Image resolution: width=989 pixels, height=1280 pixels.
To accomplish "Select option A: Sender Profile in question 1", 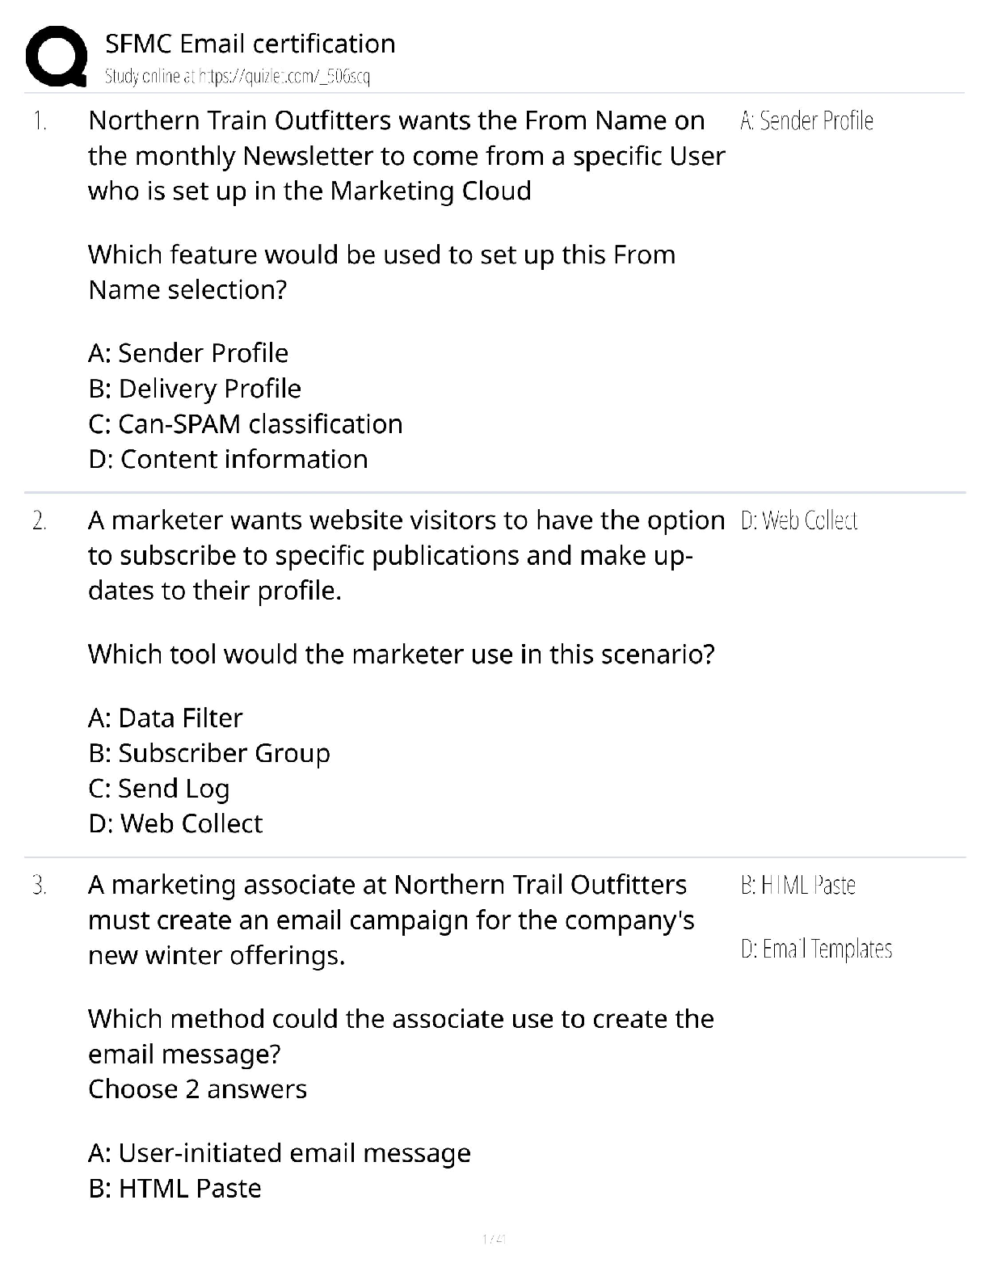I will 188,353.
